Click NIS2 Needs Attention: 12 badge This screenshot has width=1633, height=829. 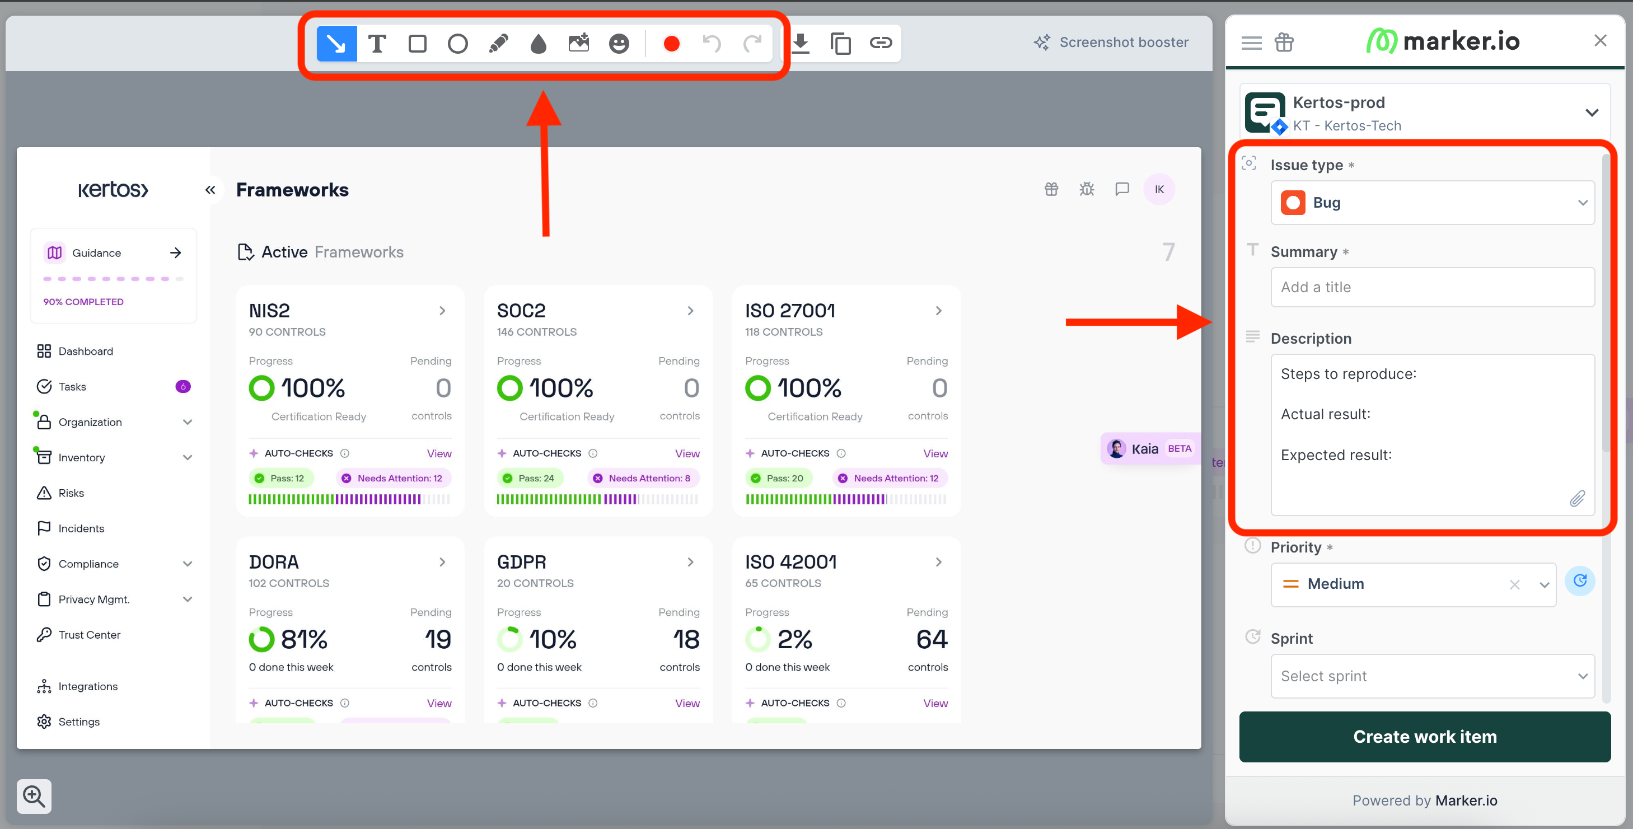(x=393, y=479)
